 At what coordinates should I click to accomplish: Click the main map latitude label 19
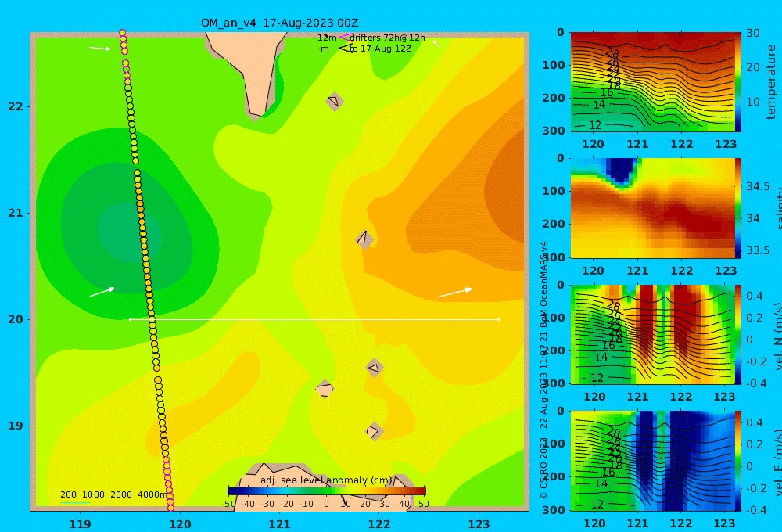(x=16, y=426)
